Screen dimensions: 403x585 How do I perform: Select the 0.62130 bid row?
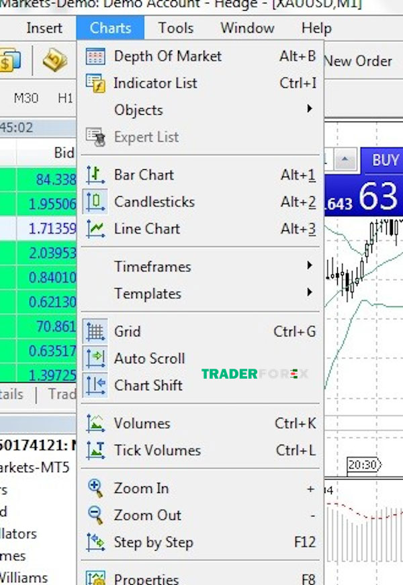point(38,302)
